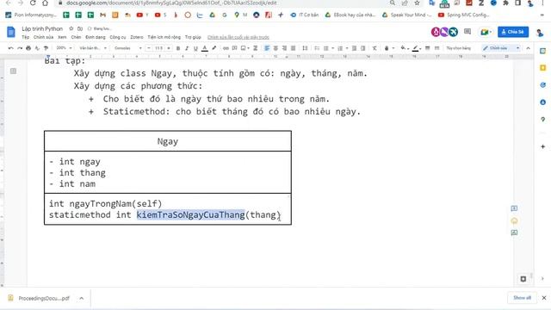Viewport: 551px width, 310px height.
Task: Click the insert link icon
Action: [226, 48]
